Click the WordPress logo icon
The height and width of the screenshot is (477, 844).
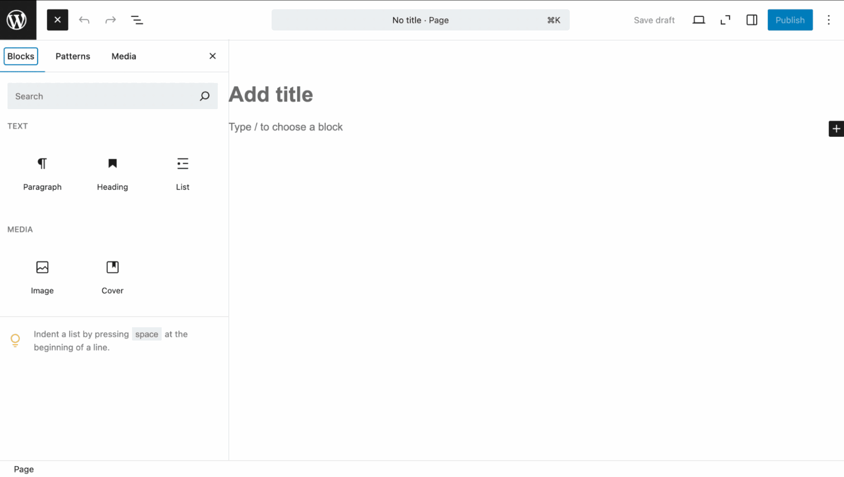[18, 20]
